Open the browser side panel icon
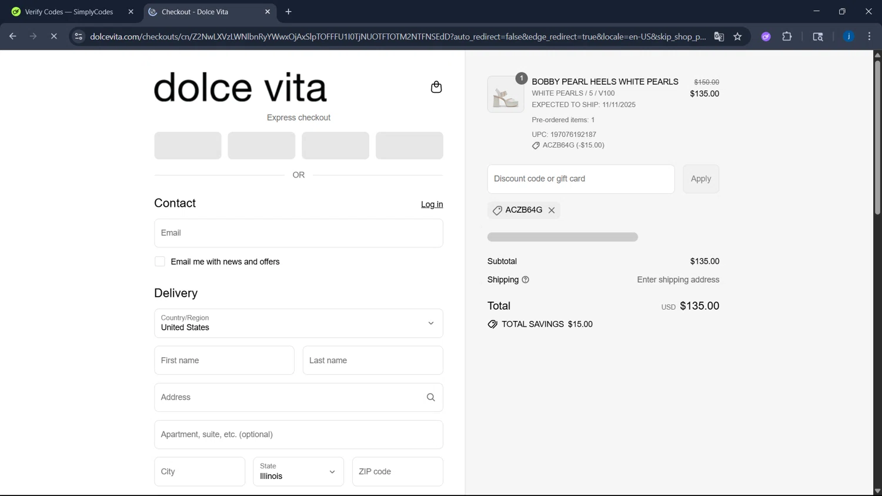 click(x=818, y=36)
